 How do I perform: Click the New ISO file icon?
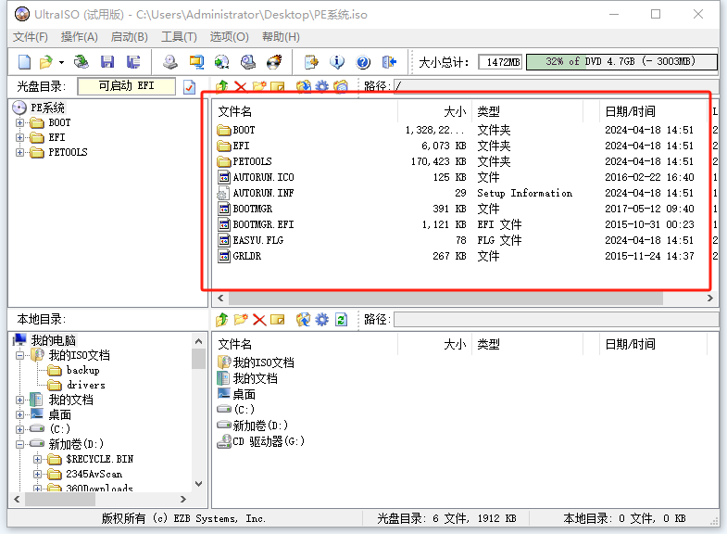[x=24, y=62]
